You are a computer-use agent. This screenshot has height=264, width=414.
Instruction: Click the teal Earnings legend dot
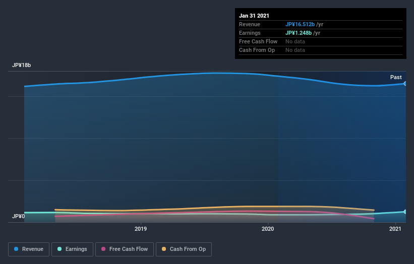(x=60, y=249)
